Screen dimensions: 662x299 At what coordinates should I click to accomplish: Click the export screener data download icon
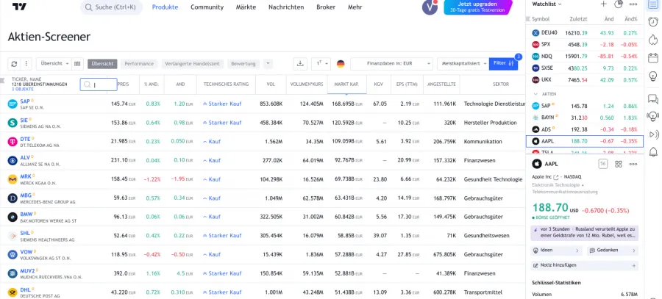click(300, 64)
